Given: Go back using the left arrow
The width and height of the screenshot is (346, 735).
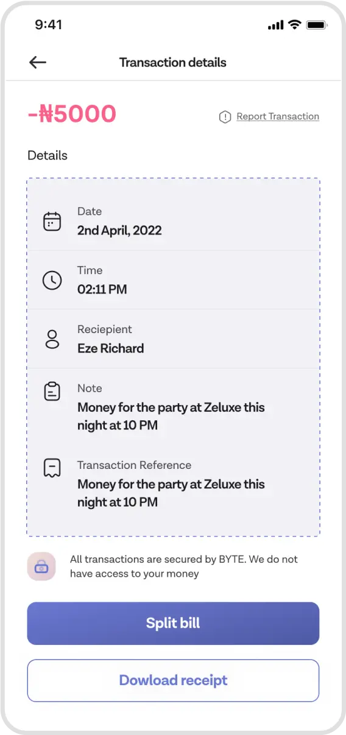Looking at the screenshot, I should pos(38,62).
